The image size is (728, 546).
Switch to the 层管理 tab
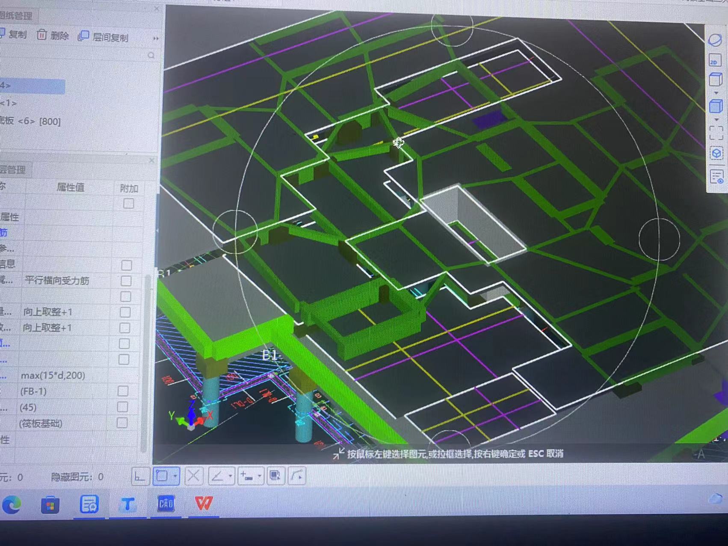tap(13, 169)
